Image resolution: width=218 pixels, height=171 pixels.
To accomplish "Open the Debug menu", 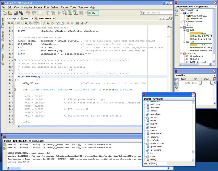I will click(55, 7).
